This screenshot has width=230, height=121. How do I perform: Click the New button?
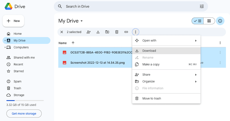pos(14,21)
